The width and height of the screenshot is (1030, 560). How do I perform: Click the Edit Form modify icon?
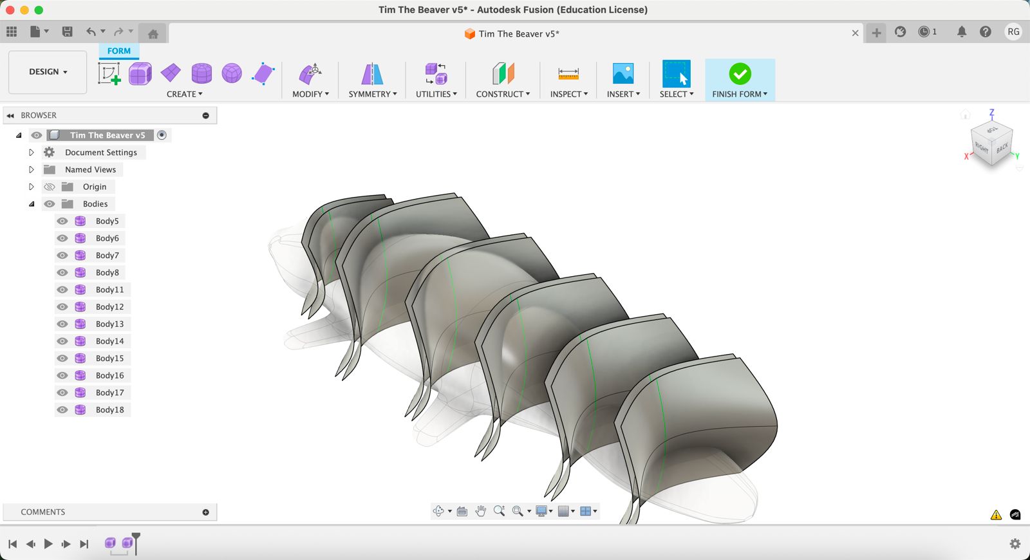pyautogui.click(x=310, y=73)
